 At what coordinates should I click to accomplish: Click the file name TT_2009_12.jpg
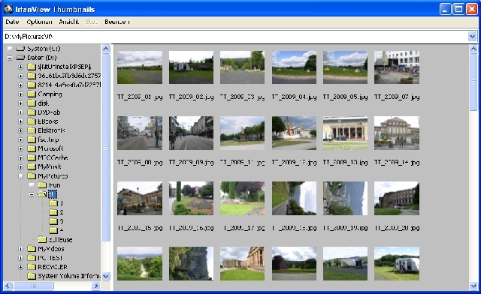[x=294, y=163]
